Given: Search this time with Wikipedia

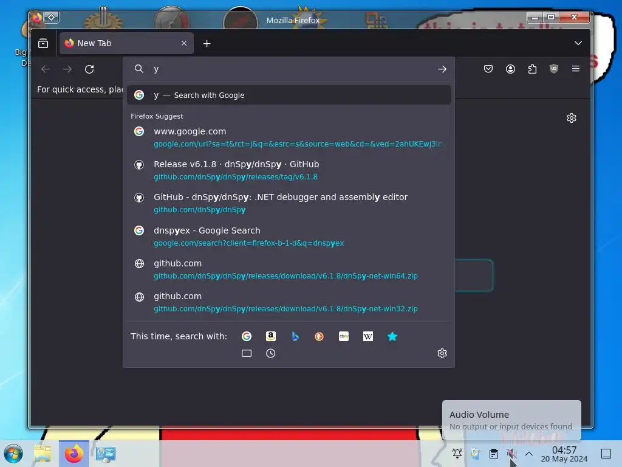Looking at the screenshot, I should point(367,336).
